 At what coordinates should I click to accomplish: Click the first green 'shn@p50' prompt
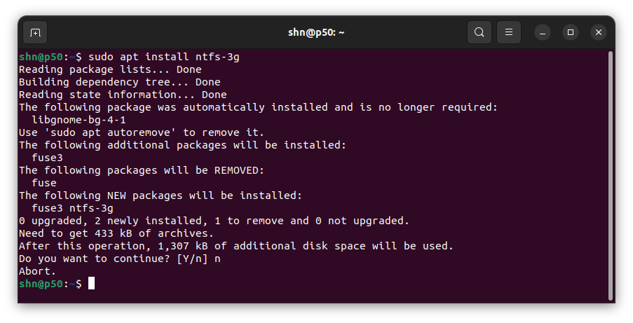coord(41,57)
